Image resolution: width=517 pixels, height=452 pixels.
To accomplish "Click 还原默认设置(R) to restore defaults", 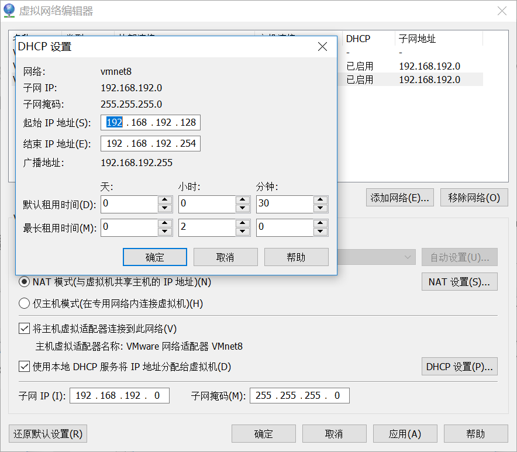I will 47,433.
